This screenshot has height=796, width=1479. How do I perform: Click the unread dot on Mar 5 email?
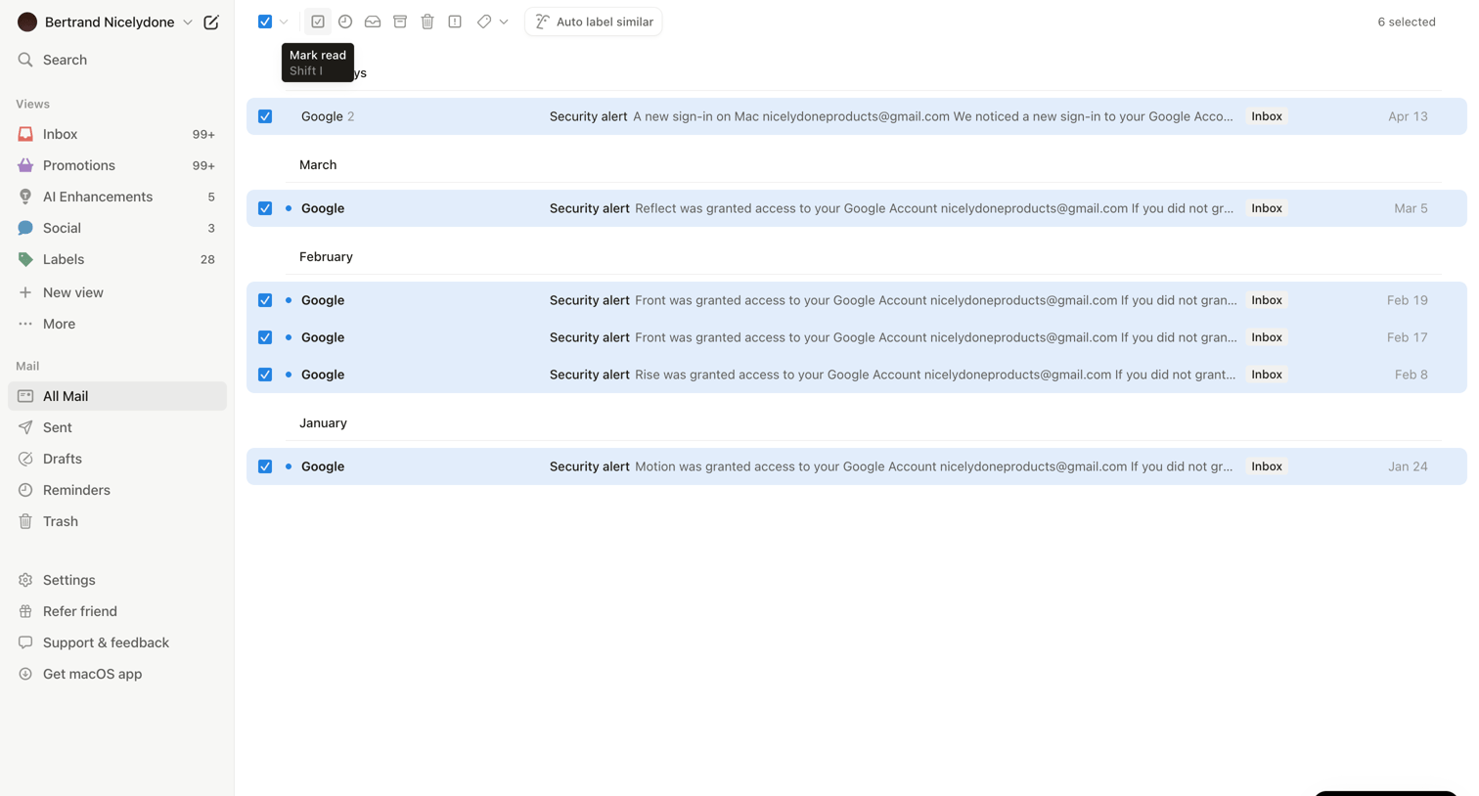click(x=289, y=208)
